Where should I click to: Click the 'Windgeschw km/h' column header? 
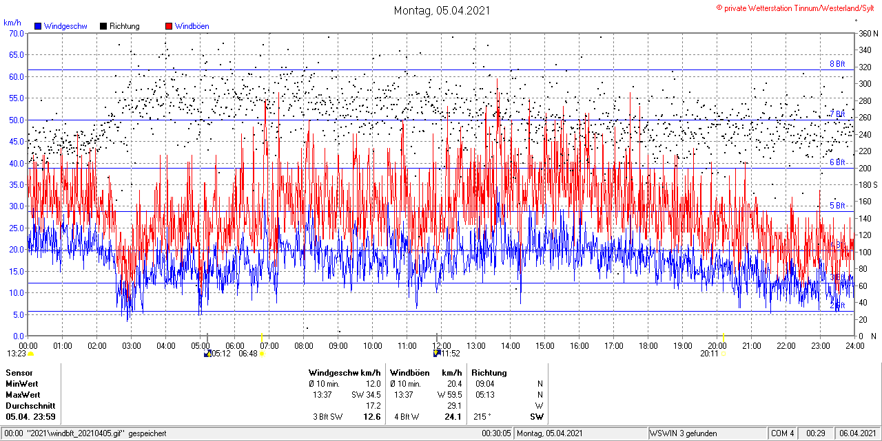pyautogui.click(x=345, y=373)
